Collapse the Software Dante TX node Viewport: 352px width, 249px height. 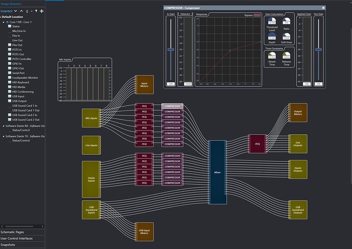point(4,136)
